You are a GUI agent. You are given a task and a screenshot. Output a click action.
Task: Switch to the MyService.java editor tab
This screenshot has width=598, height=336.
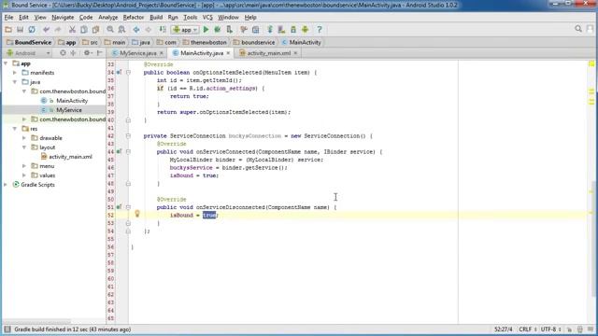click(138, 53)
